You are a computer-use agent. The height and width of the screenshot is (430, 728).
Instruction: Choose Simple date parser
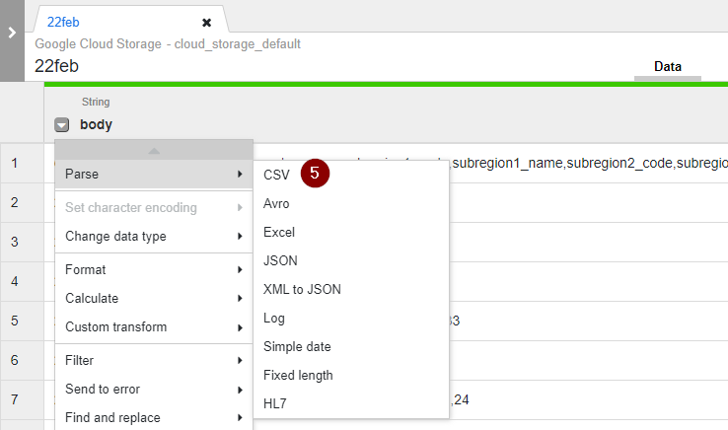[297, 346]
